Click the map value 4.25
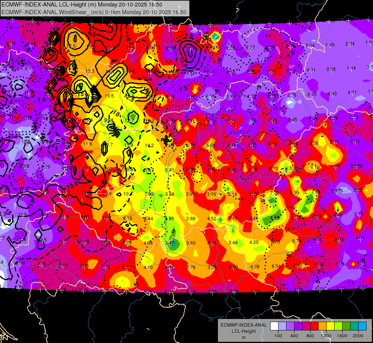The height and width of the screenshot is (343, 373). [x=254, y=242]
